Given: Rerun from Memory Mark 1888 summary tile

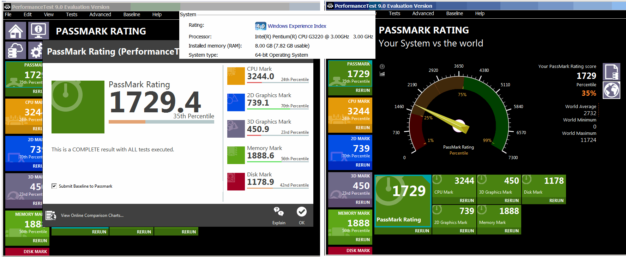Looking at the screenshot, I should pos(512,231).
